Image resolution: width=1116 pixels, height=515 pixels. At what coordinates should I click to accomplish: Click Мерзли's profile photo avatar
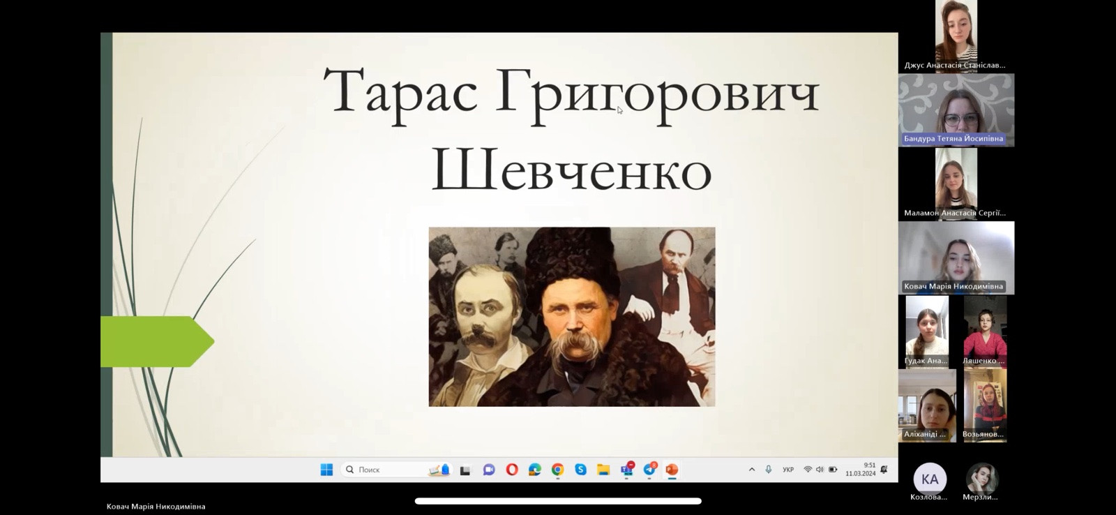tap(981, 479)
